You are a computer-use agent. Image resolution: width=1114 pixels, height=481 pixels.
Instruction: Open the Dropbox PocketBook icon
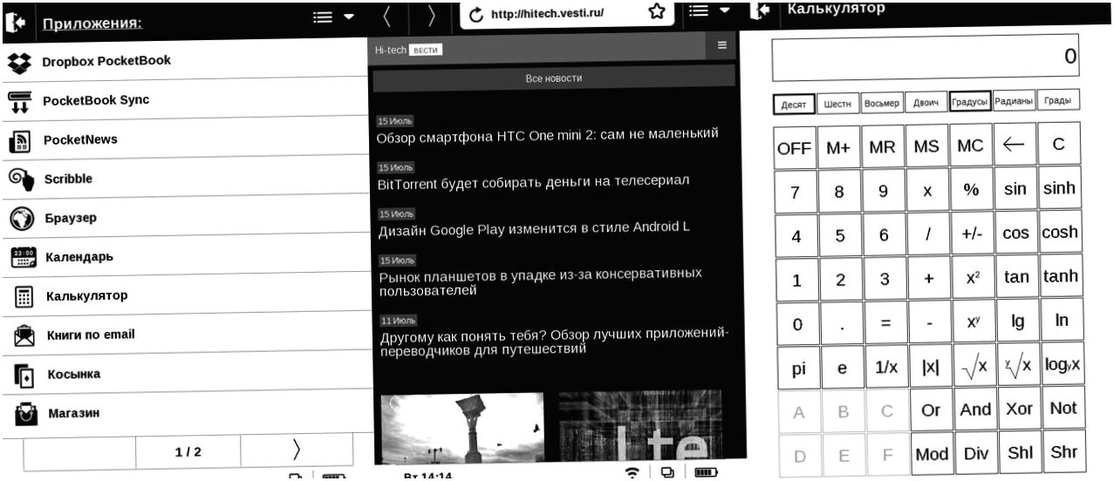pos(18,63)
